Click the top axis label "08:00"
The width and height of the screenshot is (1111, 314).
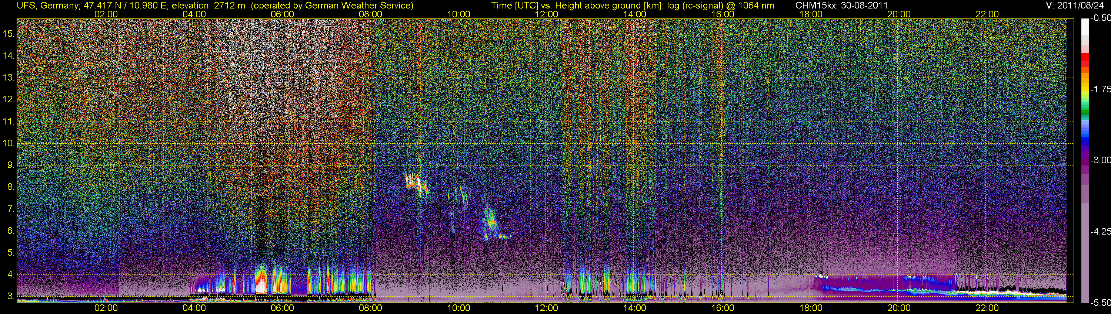370,14
